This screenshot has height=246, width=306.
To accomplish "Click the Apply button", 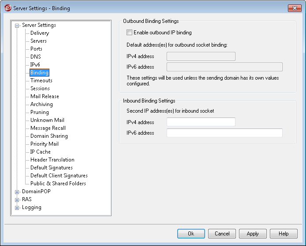I will (x=253, y=234).
